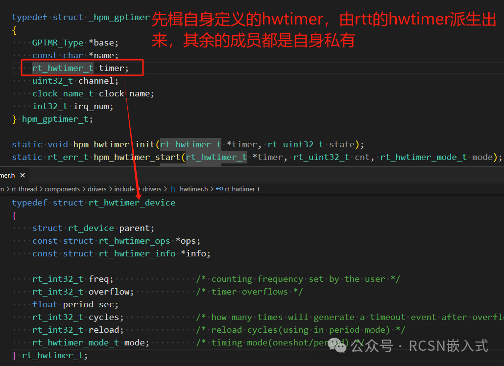Open the include breadcrumb folder
This screenshot has width=504, height=366.
[124, 189]
